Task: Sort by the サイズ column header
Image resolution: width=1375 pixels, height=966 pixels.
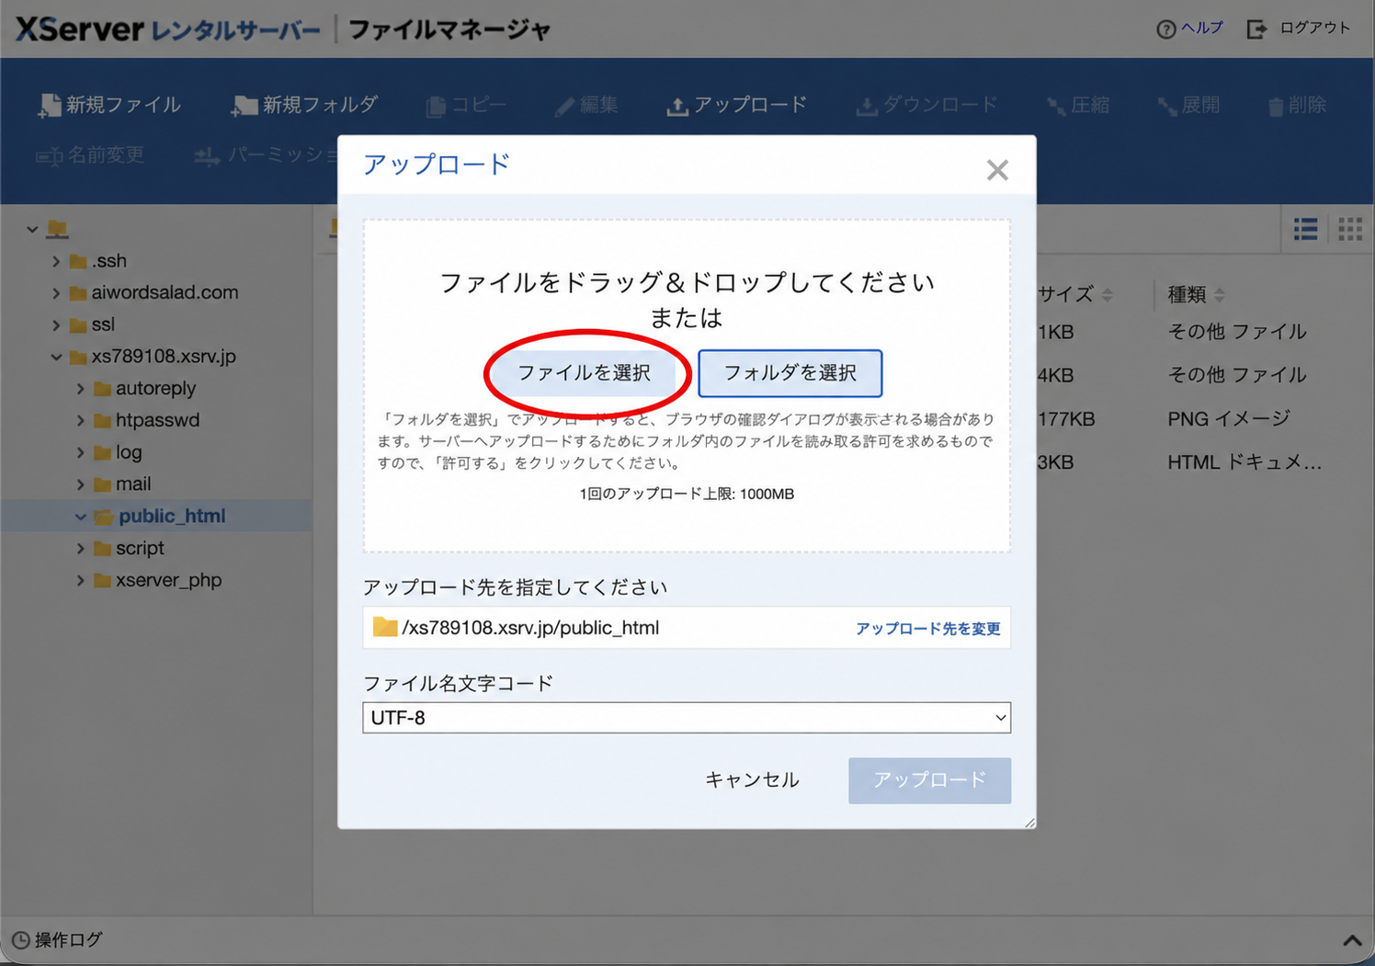Action: 1075,294
